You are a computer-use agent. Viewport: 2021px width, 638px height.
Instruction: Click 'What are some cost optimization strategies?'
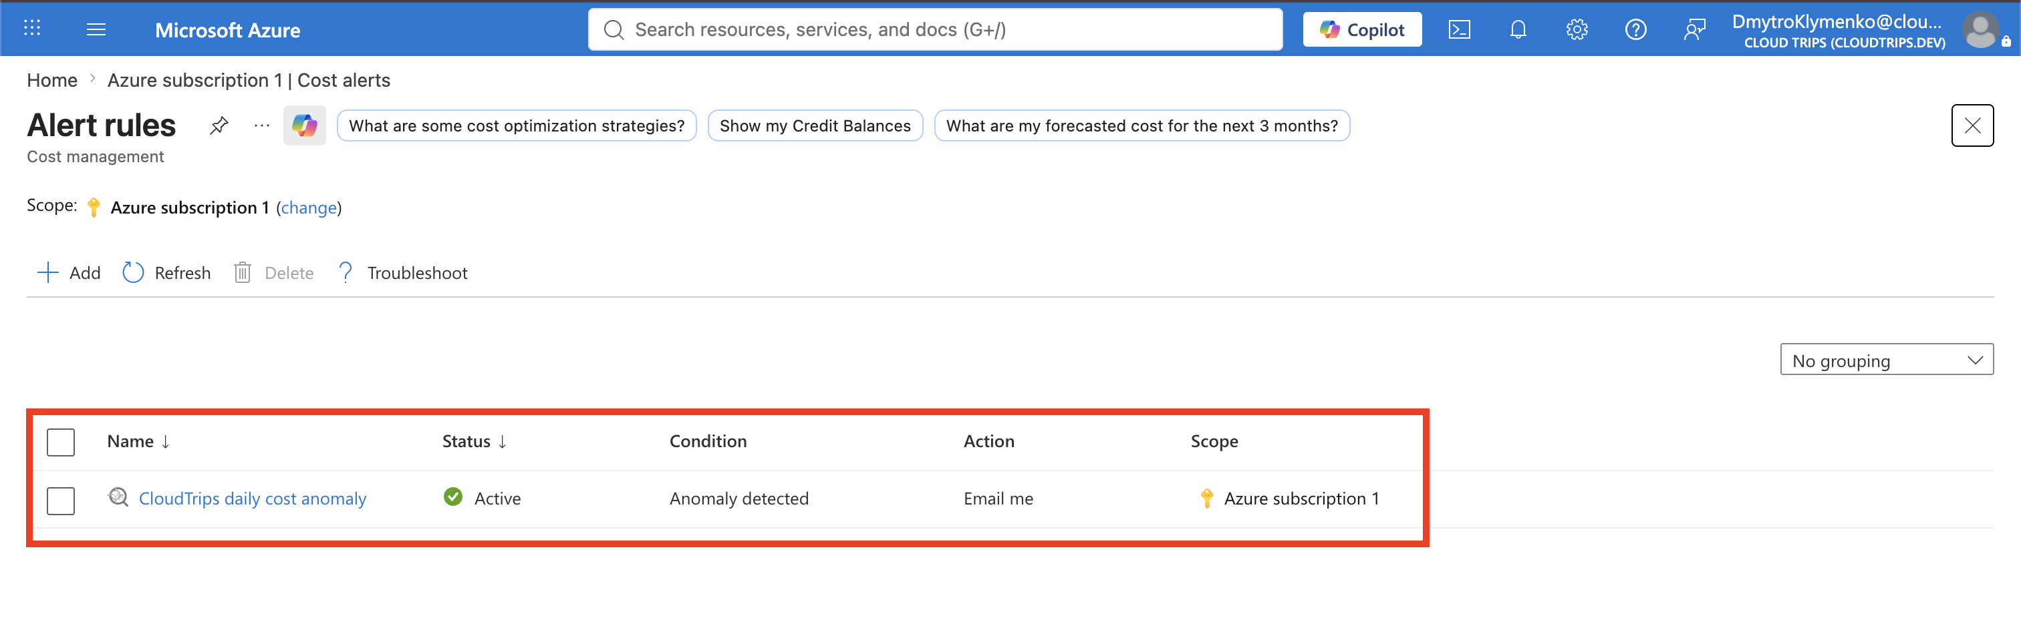click(x=516, y=125)
